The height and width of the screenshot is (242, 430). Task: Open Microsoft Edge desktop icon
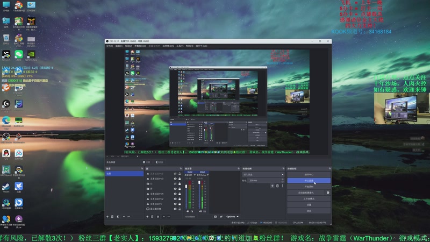pos(6,122)
